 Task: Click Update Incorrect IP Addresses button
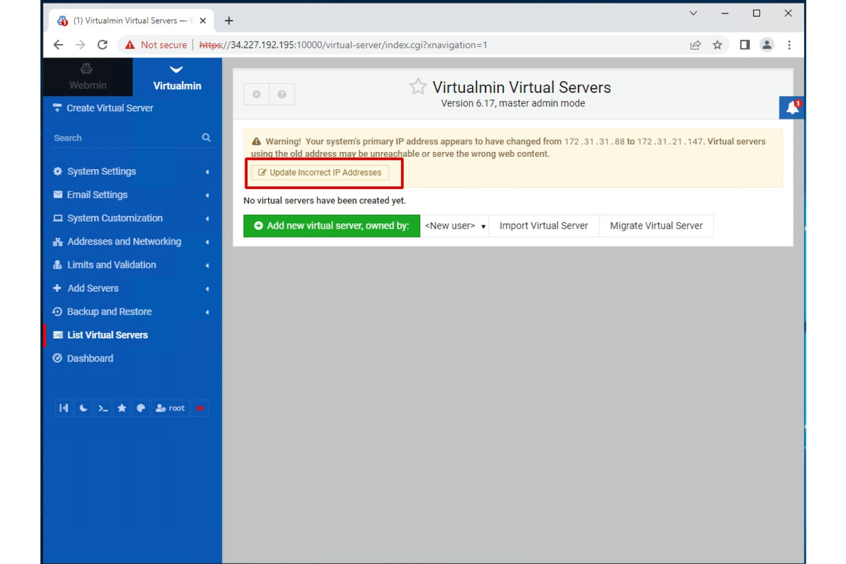coord(320,172)
